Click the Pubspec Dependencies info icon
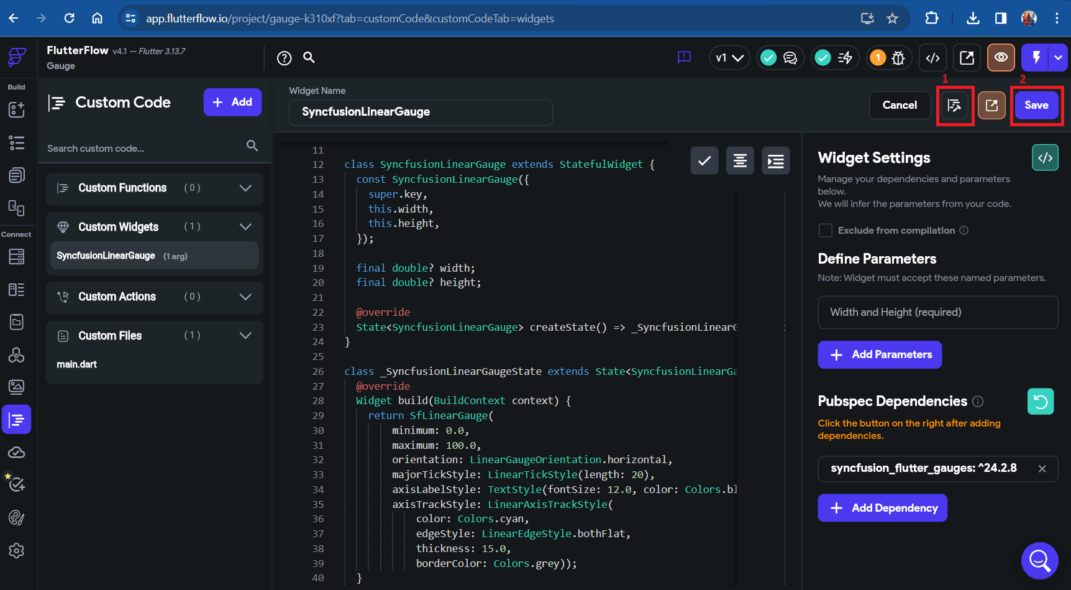 tap(978, 402)
